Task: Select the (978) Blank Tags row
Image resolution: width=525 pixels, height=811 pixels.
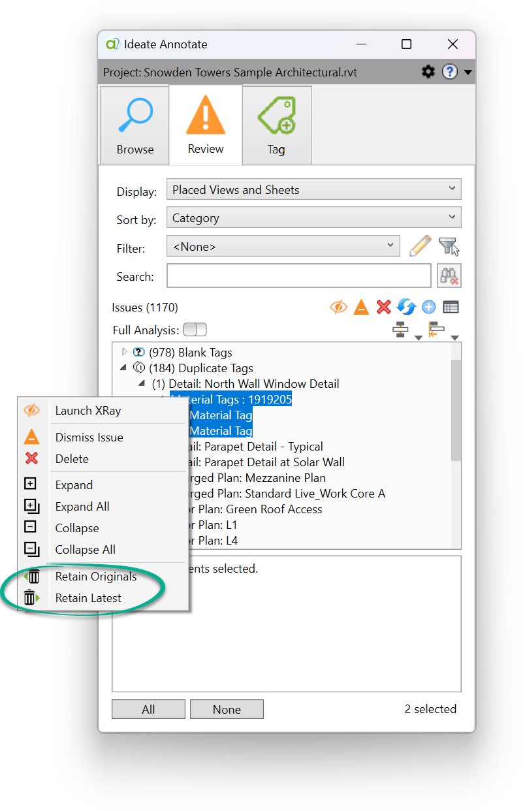Action: (x=190, y=352)
